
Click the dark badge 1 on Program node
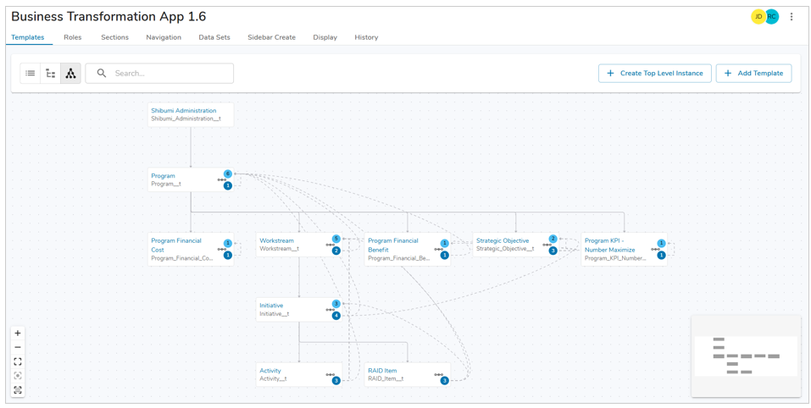pyautogui.click(x=228, y=186)
